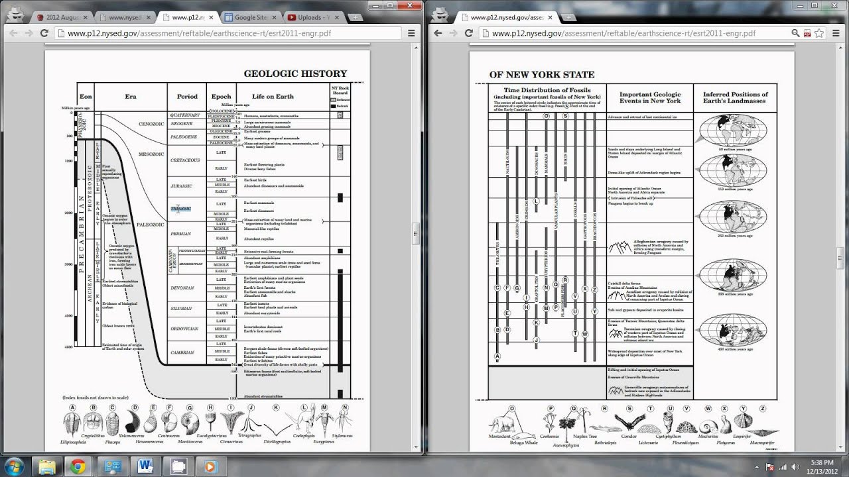Go back in the right Chrome window
The width and height of the screenshot is (849, 477).
[x=438, y=32]
